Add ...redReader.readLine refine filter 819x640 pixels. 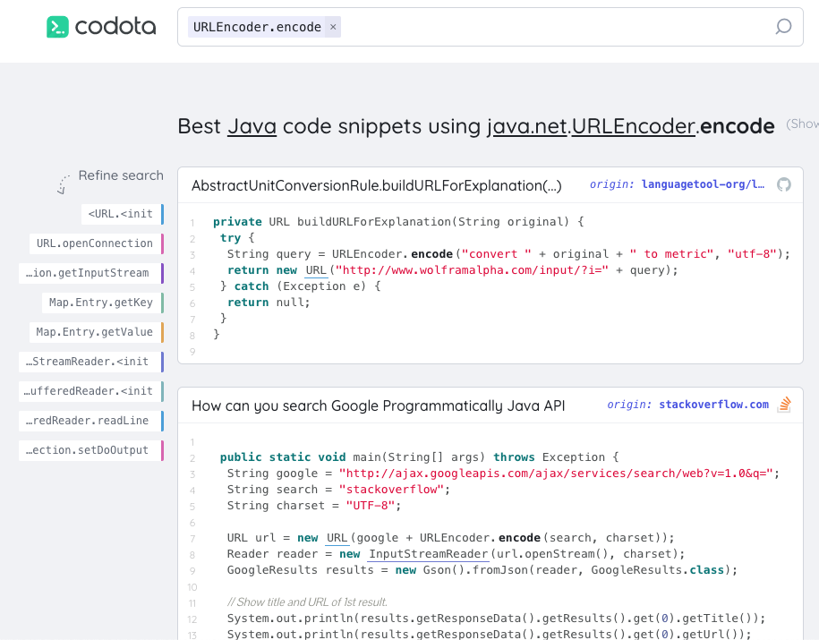[87, 421]
